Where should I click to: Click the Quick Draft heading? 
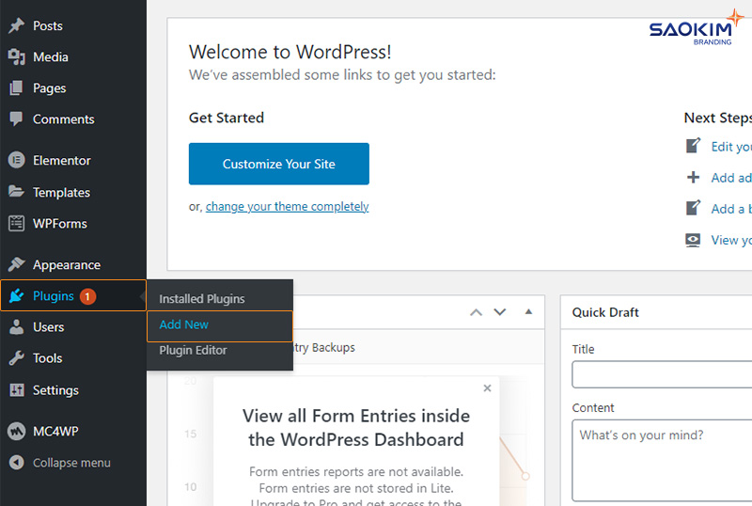coord(605,312)
